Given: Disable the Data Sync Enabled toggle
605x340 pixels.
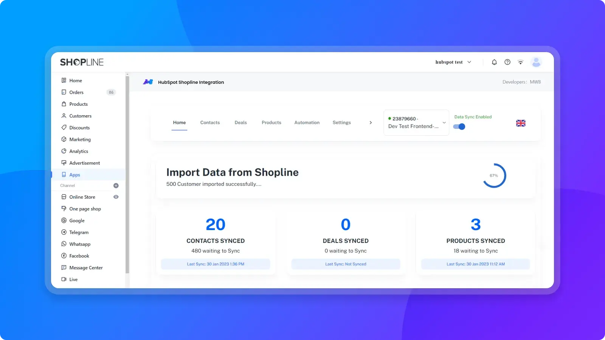Looking at the screenshot, I should [459, 127].
